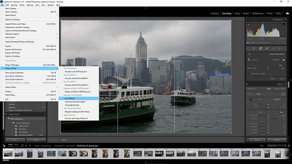Choose Run Editing from Plug-in Extras
This screenshot has width=292, height=164.
coord(78,98)
